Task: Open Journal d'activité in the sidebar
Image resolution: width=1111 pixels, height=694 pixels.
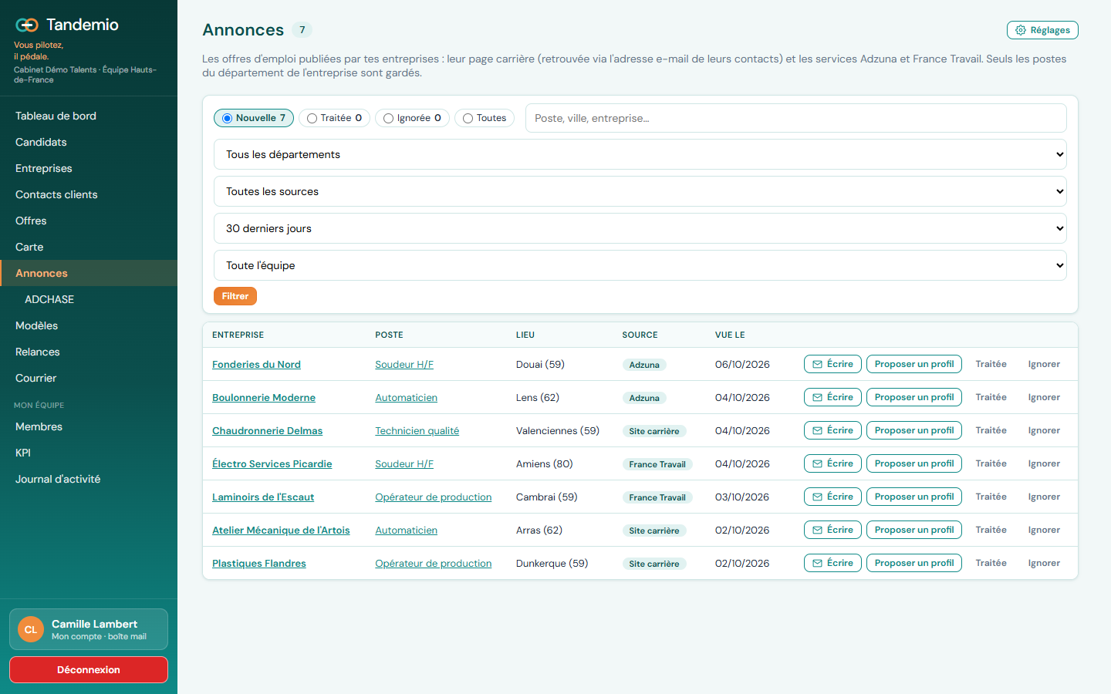Action: (89, 479)
